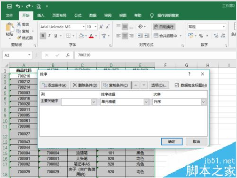The image size is (237, 178).
Task: Switch to the 数据 Data tab
Action: coord(93,15)
